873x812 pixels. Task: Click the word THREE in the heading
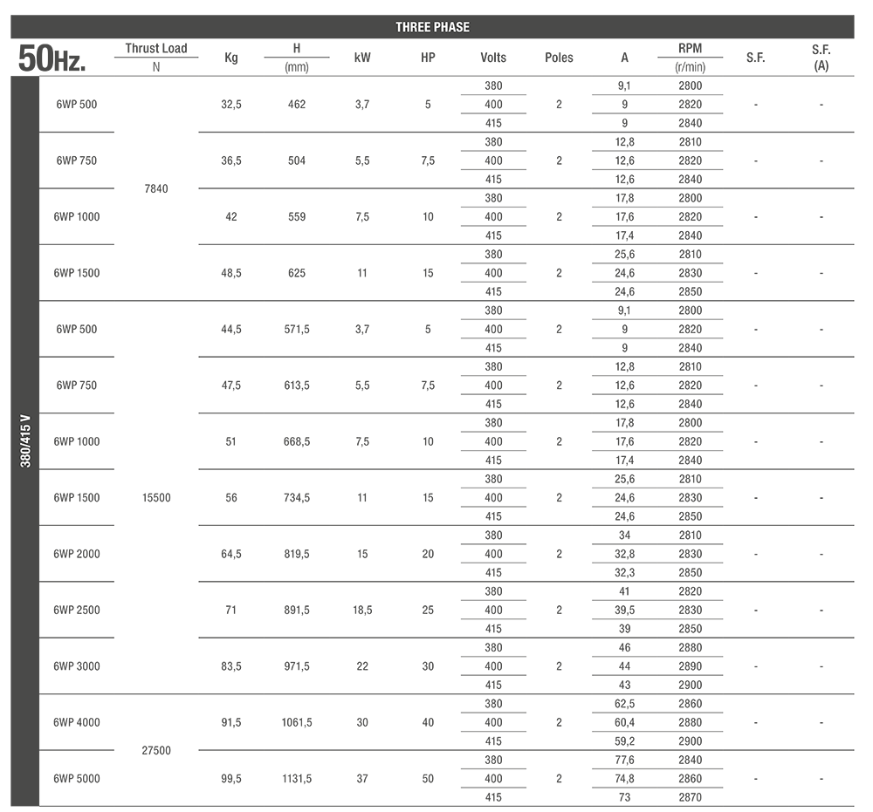point(414,27)
